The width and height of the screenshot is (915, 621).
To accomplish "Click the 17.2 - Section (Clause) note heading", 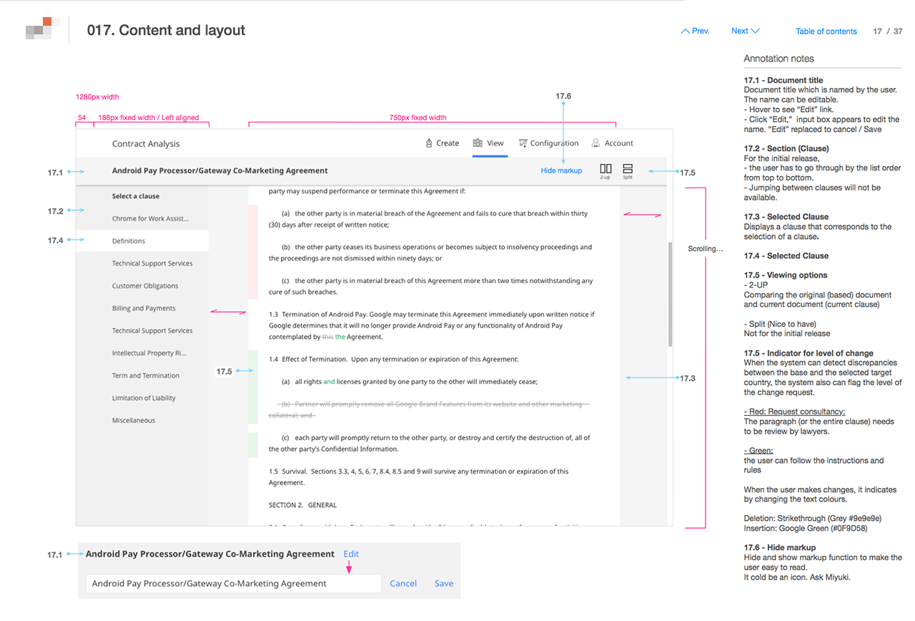I will point(786,148).
